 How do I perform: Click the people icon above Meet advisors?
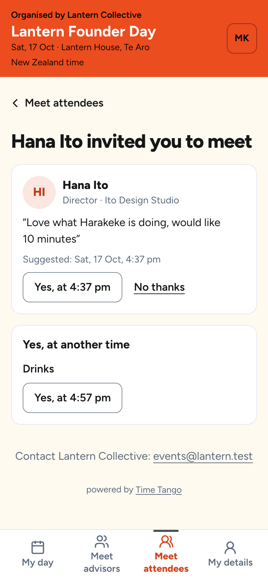pos(102,542)
